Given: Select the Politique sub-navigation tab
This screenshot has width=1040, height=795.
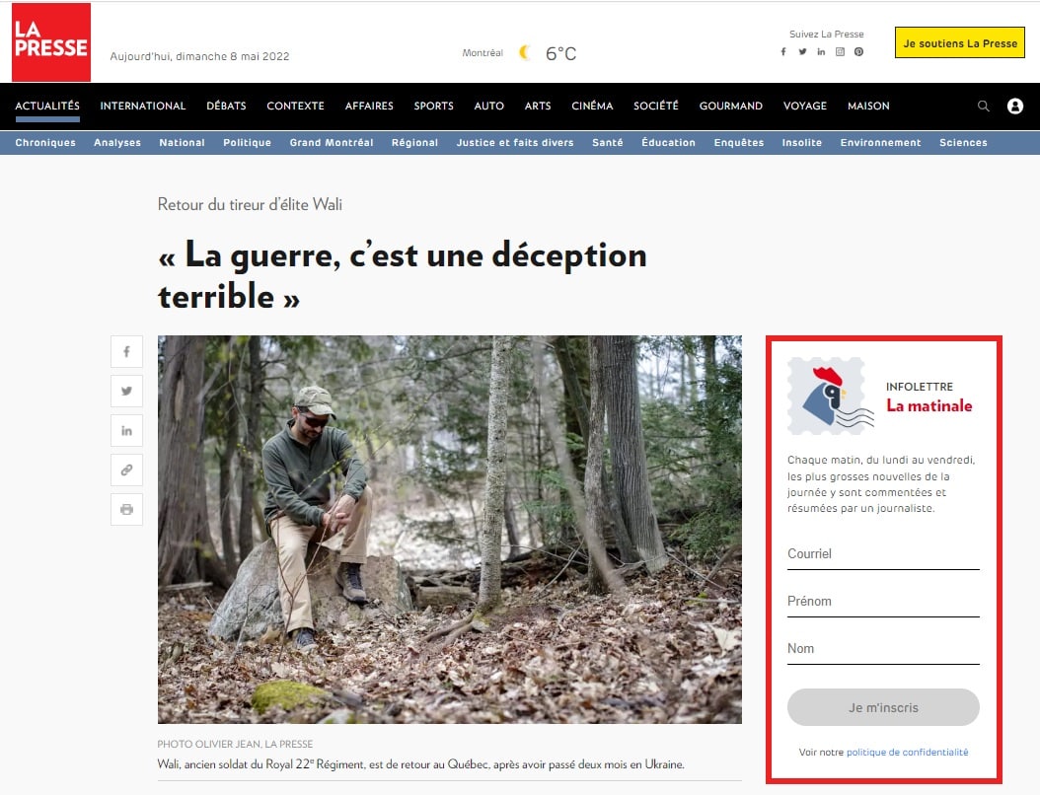Looking at the screenshot, I should pos(247,143).
